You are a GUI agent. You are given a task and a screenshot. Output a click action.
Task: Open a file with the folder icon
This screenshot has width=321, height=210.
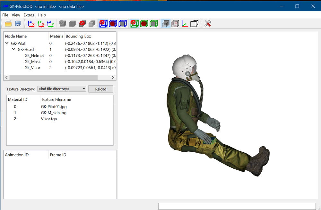(x=8, y=23)
